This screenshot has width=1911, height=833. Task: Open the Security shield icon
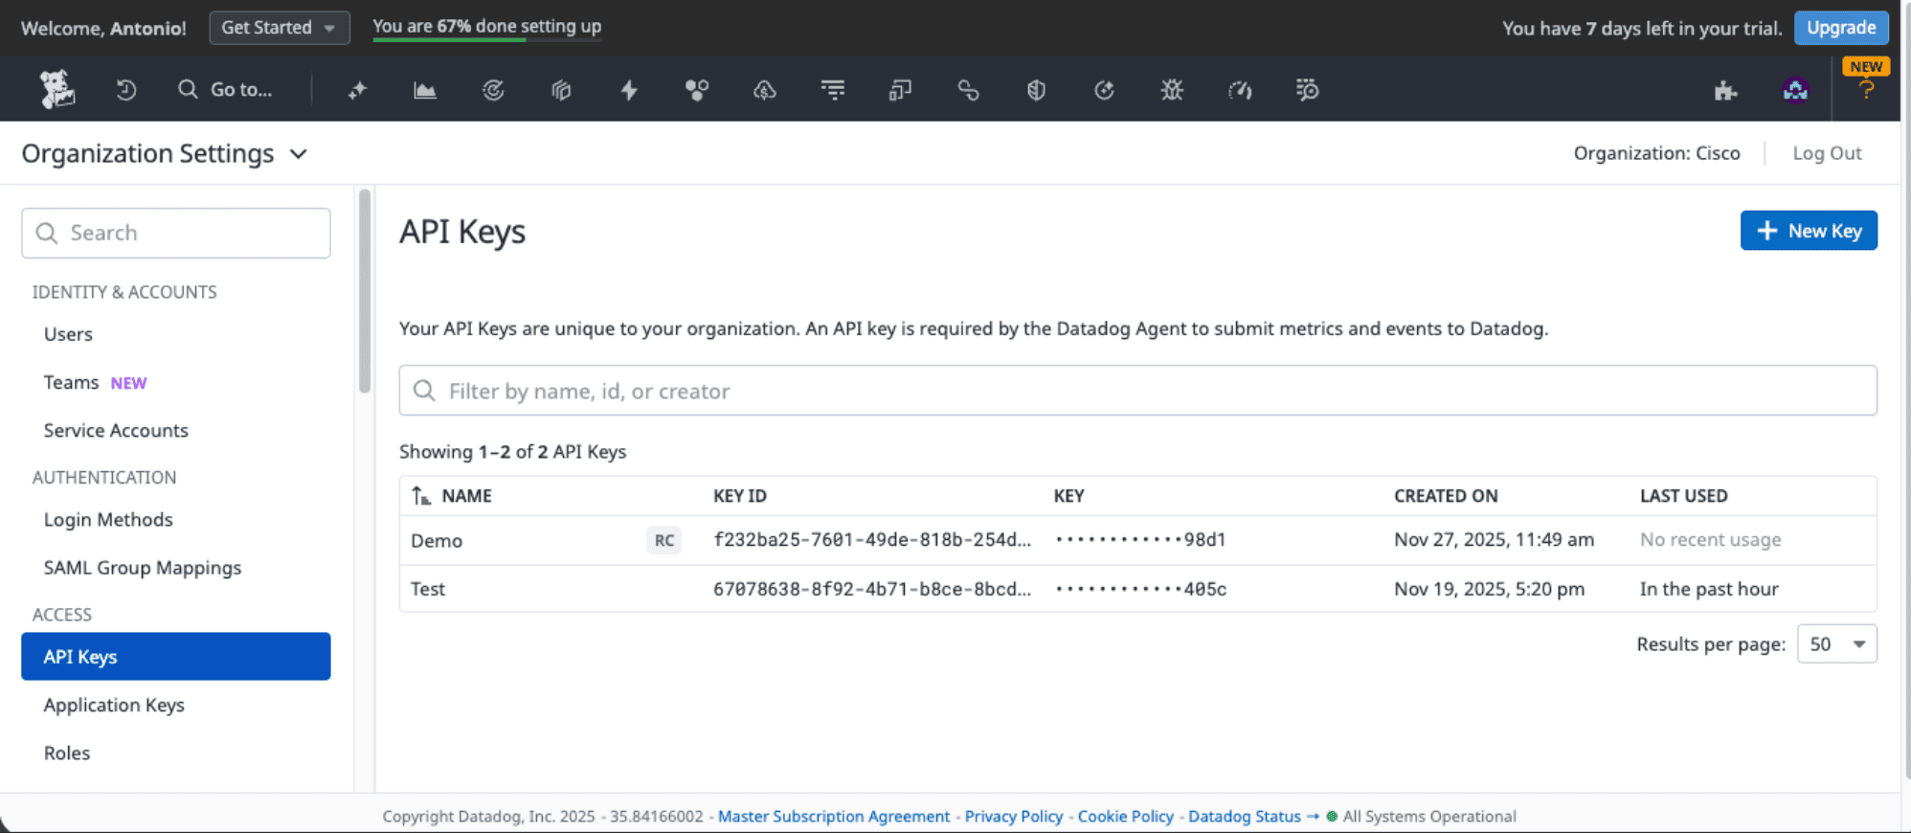pos(1036,90)
